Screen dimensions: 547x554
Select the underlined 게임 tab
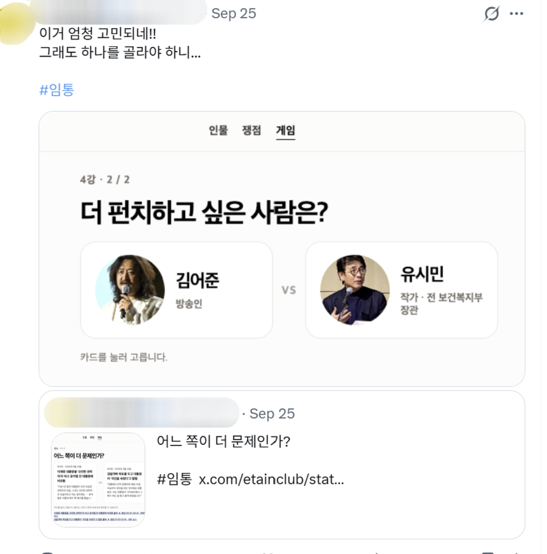click(x=285, y=131)
